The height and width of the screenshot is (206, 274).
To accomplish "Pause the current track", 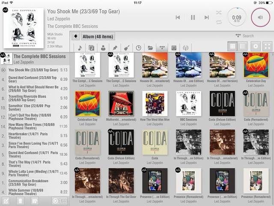I will coord(192,18).
